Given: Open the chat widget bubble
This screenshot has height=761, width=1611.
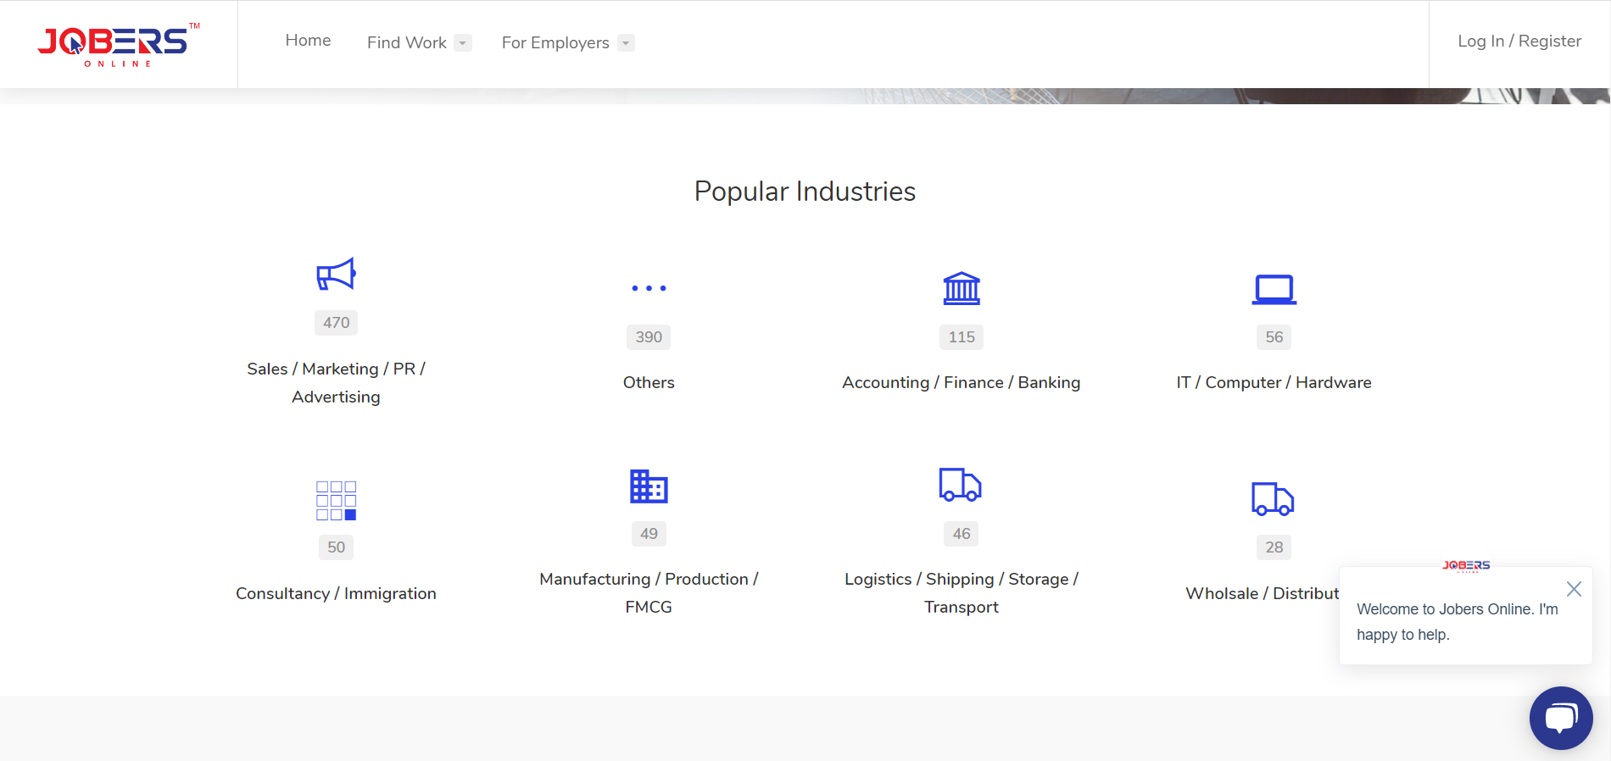Looking at the screenshot, I should [x=1560, y=718].
